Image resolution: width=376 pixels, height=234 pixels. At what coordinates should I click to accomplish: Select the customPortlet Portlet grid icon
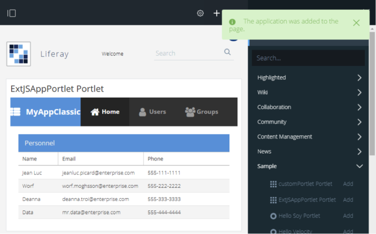pyautogui.click(x=273, y=184)
